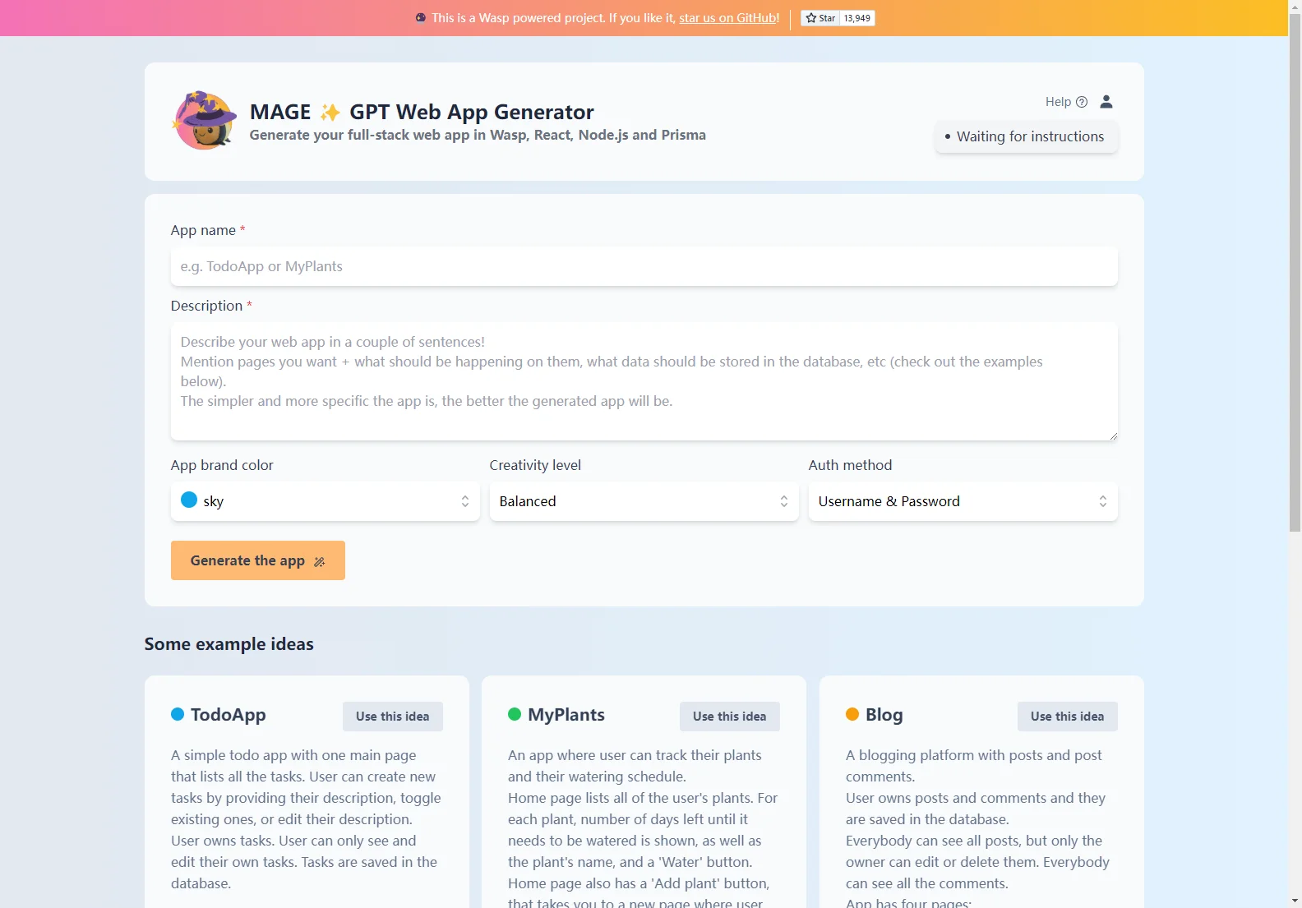Click the page vertical scrollbar thumb
This screenshot has width=1302, height=908.
pos(1295,271)
